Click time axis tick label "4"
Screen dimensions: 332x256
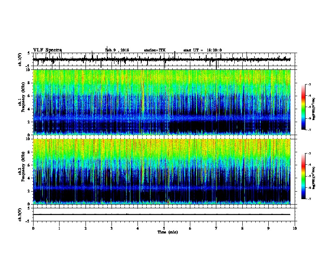(138, 228)
